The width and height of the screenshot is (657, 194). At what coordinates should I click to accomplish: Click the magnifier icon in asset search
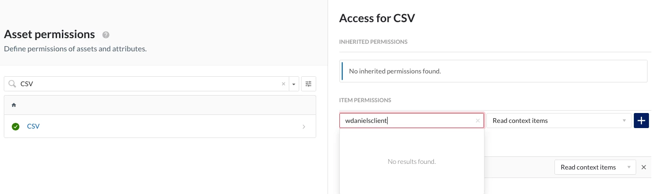click(x=12, y=84)
